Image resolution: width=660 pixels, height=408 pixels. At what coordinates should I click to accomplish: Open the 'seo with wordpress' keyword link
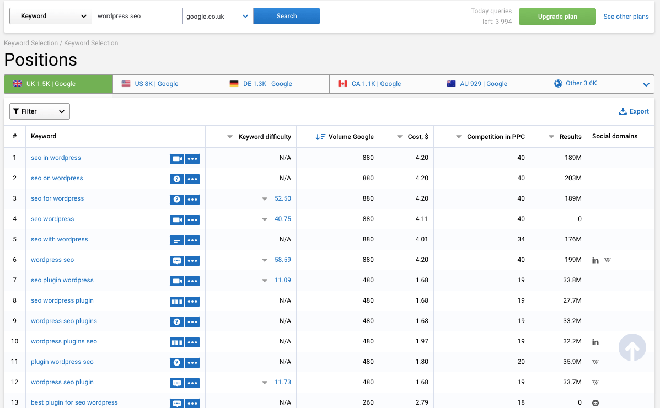tap(60, 239)
